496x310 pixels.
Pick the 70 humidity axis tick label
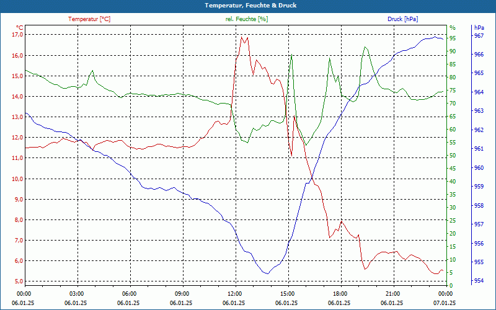point(453,104)
